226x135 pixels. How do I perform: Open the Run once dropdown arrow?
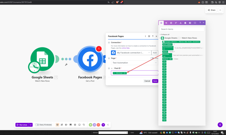pos(31,125)
